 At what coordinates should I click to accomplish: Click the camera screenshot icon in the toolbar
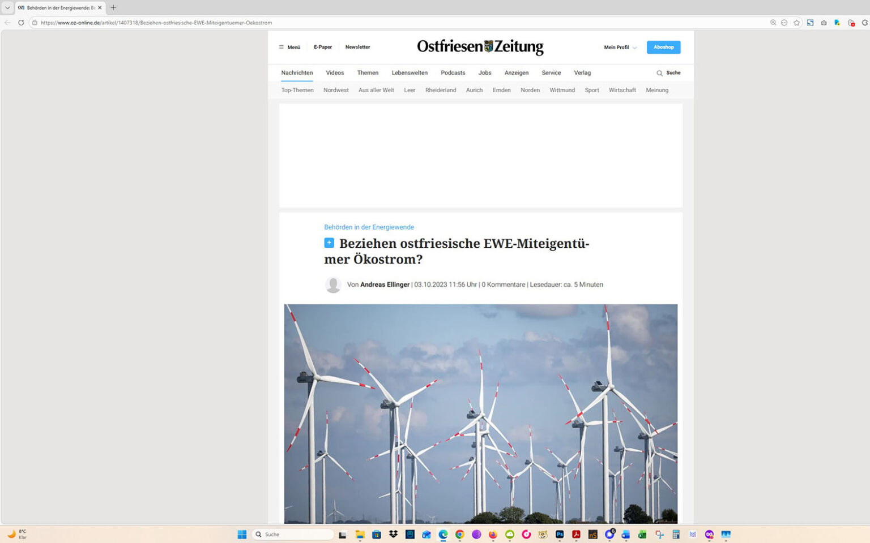(824, 23)
